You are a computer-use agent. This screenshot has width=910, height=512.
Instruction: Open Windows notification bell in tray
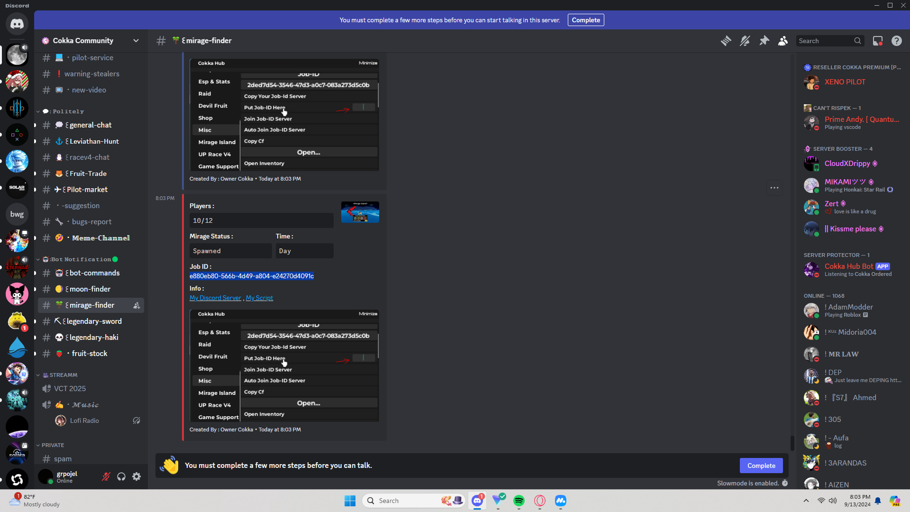(878, 501)
